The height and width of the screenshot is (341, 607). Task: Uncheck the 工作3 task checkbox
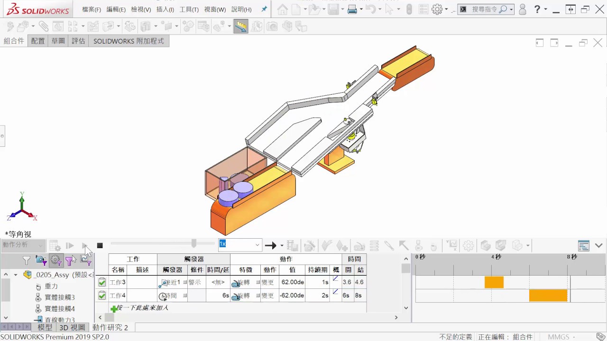coord(102,282)
